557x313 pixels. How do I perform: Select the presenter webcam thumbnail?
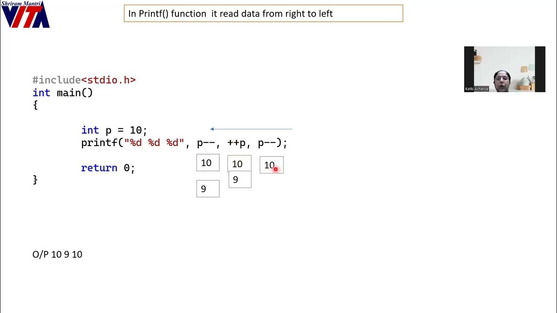pos(504,69)
